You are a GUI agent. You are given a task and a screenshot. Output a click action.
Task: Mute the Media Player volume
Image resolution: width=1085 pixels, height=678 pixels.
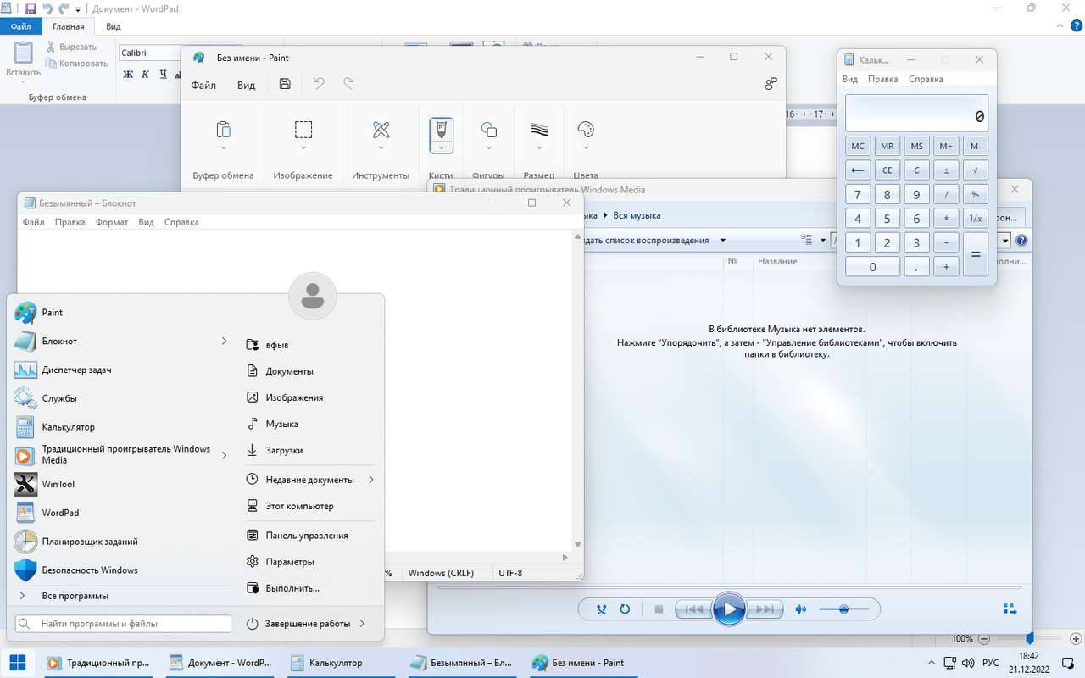point(800,609)
